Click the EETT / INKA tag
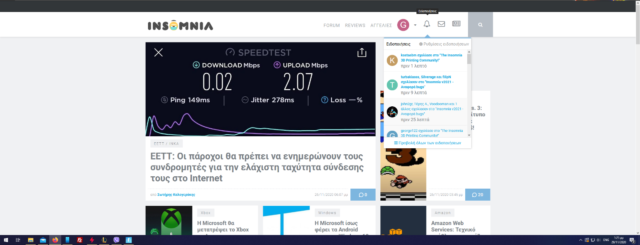640x245 pixels. tap(166, 143)
